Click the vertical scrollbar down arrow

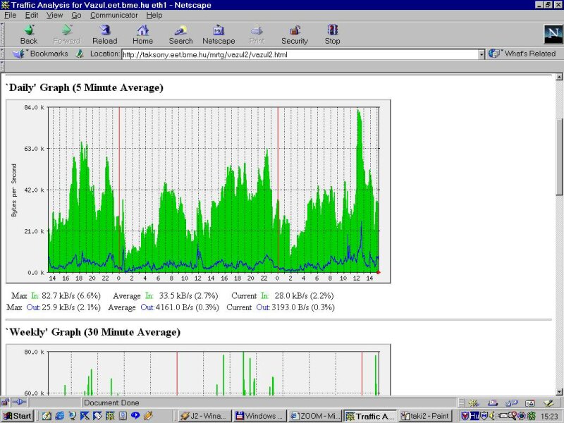click(559, 391)
